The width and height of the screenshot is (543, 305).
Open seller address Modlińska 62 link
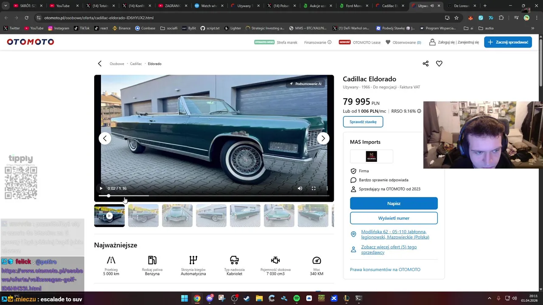pos(395,234)
